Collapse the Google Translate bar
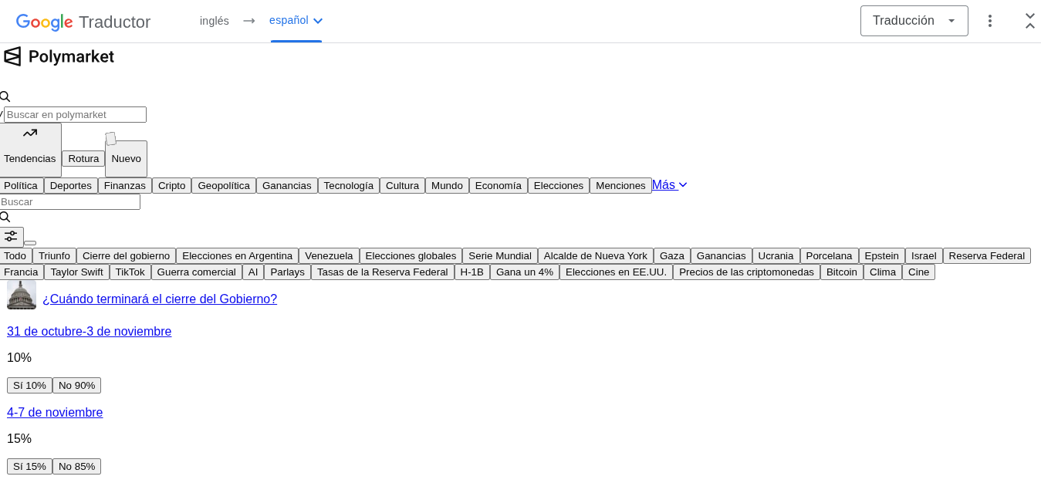The image size is (1041, 483). [x=1030, y=21]
